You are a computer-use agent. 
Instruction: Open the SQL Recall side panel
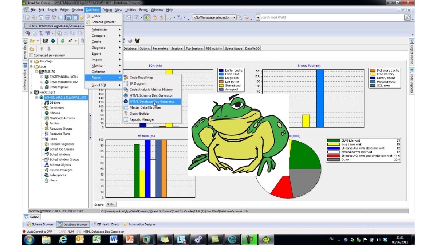(24, 50)
